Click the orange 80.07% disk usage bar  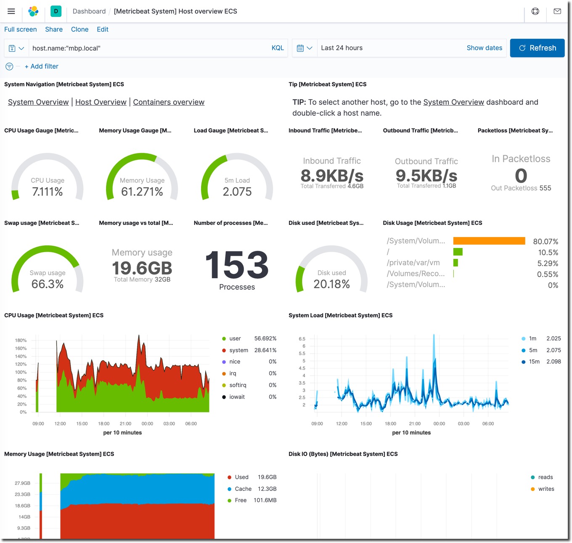coord(489,241)
